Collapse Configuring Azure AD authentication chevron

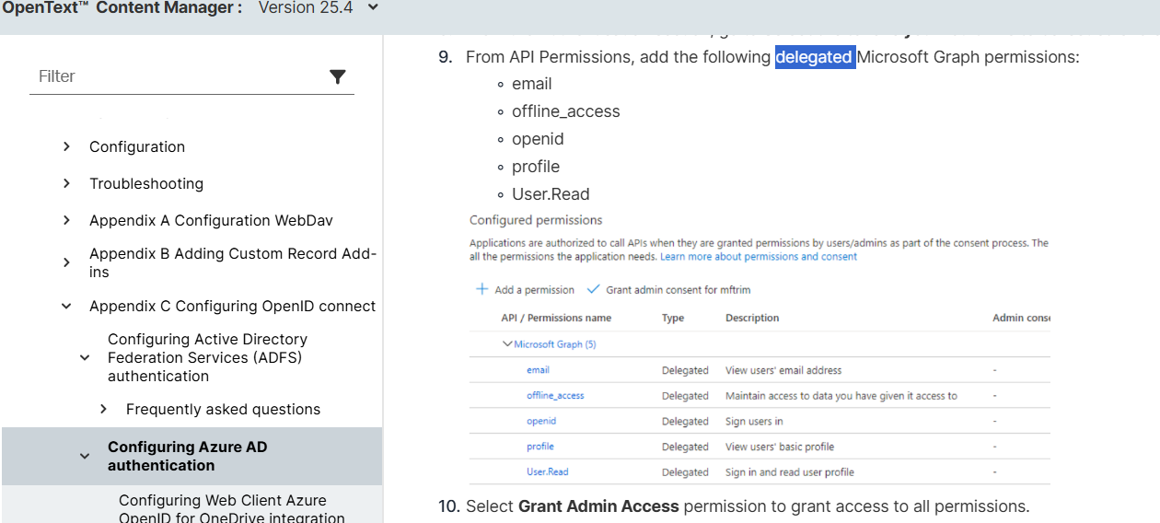(x=85, y=456)
